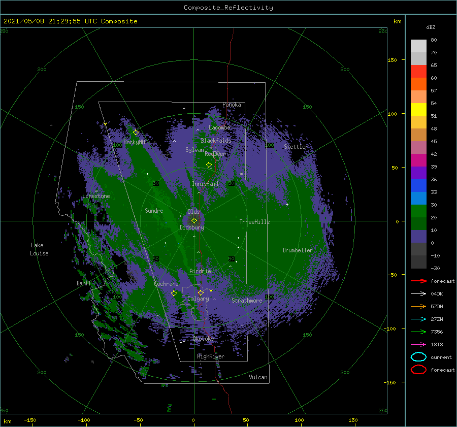Click the Calgary city label
This screenshot has height=427, width=457.
click(x=198, y=299)
